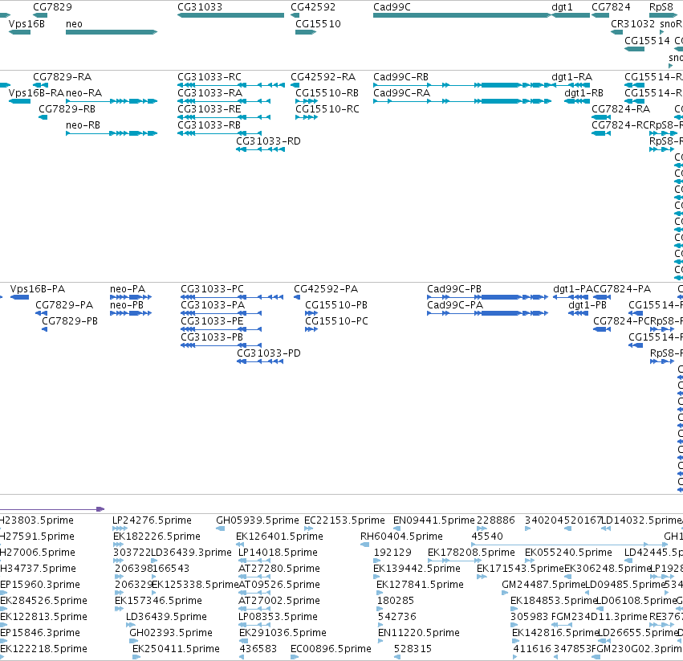Select the CG7829 gene label
The image size is (683, 661).
coord(52,7)
